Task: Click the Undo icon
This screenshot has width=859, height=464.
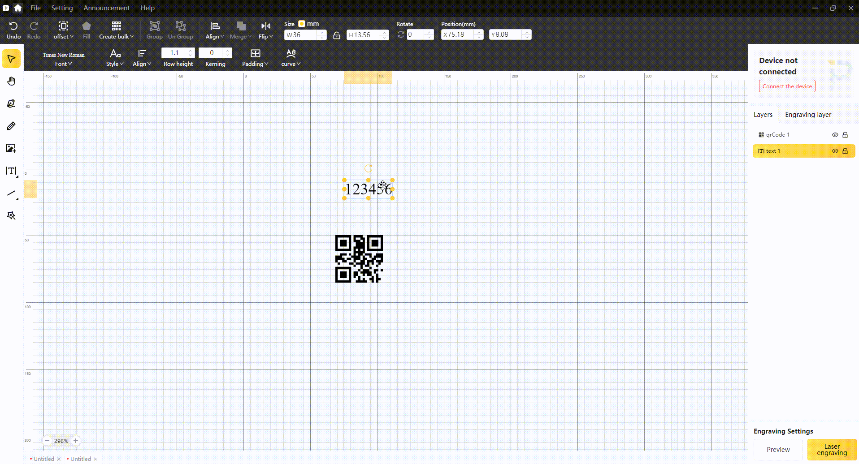Action: coord(13,26)
